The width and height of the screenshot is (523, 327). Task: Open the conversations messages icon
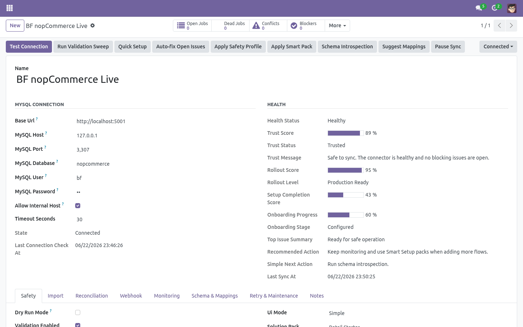(479, 8)
